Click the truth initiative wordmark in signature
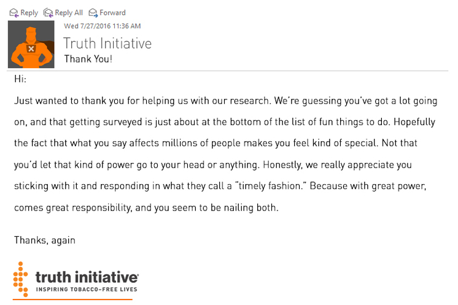Image resolution: width=458 pixels, height=305 pixels. click(87, 276)
